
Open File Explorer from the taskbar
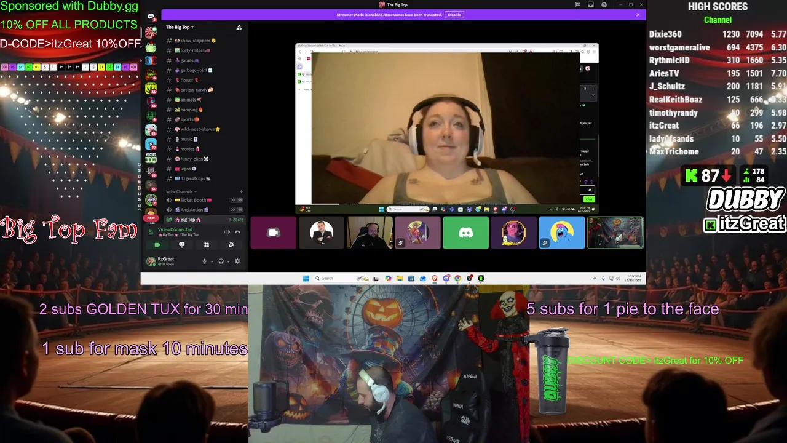click(x=400, y=278)
